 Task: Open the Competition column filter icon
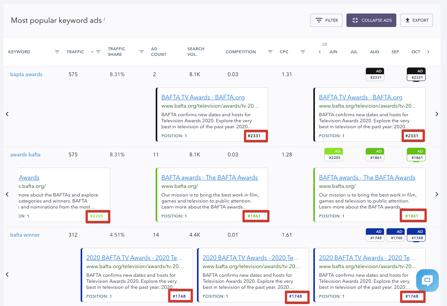coord(270,52)
